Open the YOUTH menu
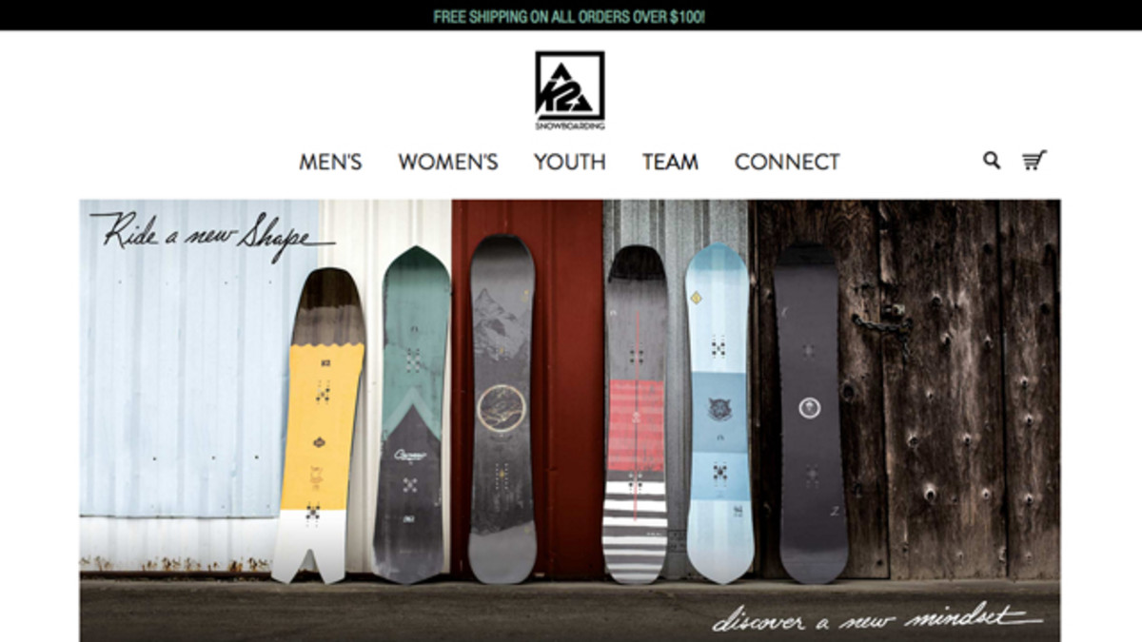1142x642 pixels. pos(569,162)
